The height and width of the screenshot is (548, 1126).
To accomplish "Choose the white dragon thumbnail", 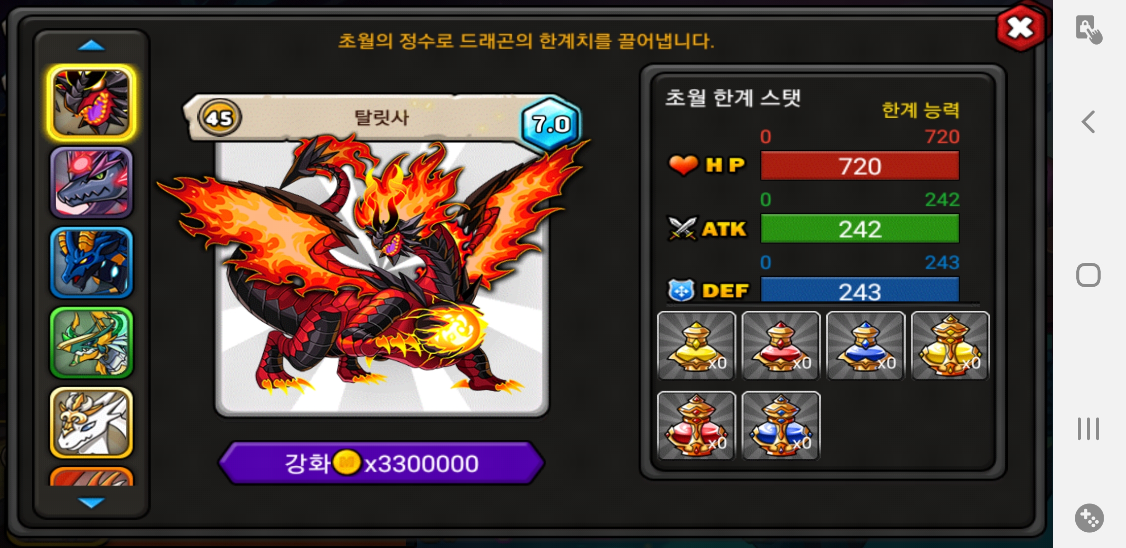I will tap(91, 423).
